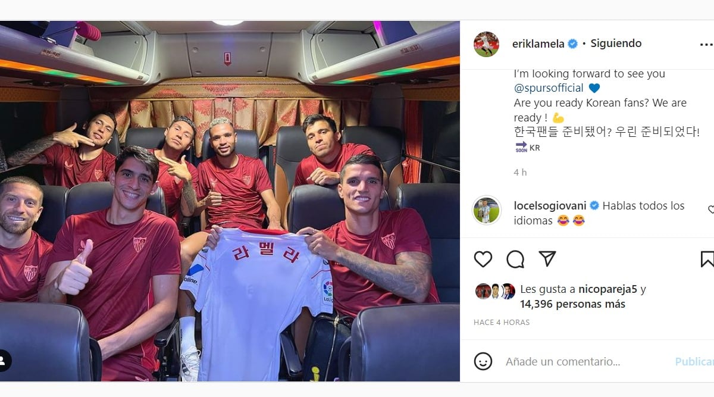714x397 pixels.
Task: Open eriklamela profile picture
Action: (x=486, y=44)
